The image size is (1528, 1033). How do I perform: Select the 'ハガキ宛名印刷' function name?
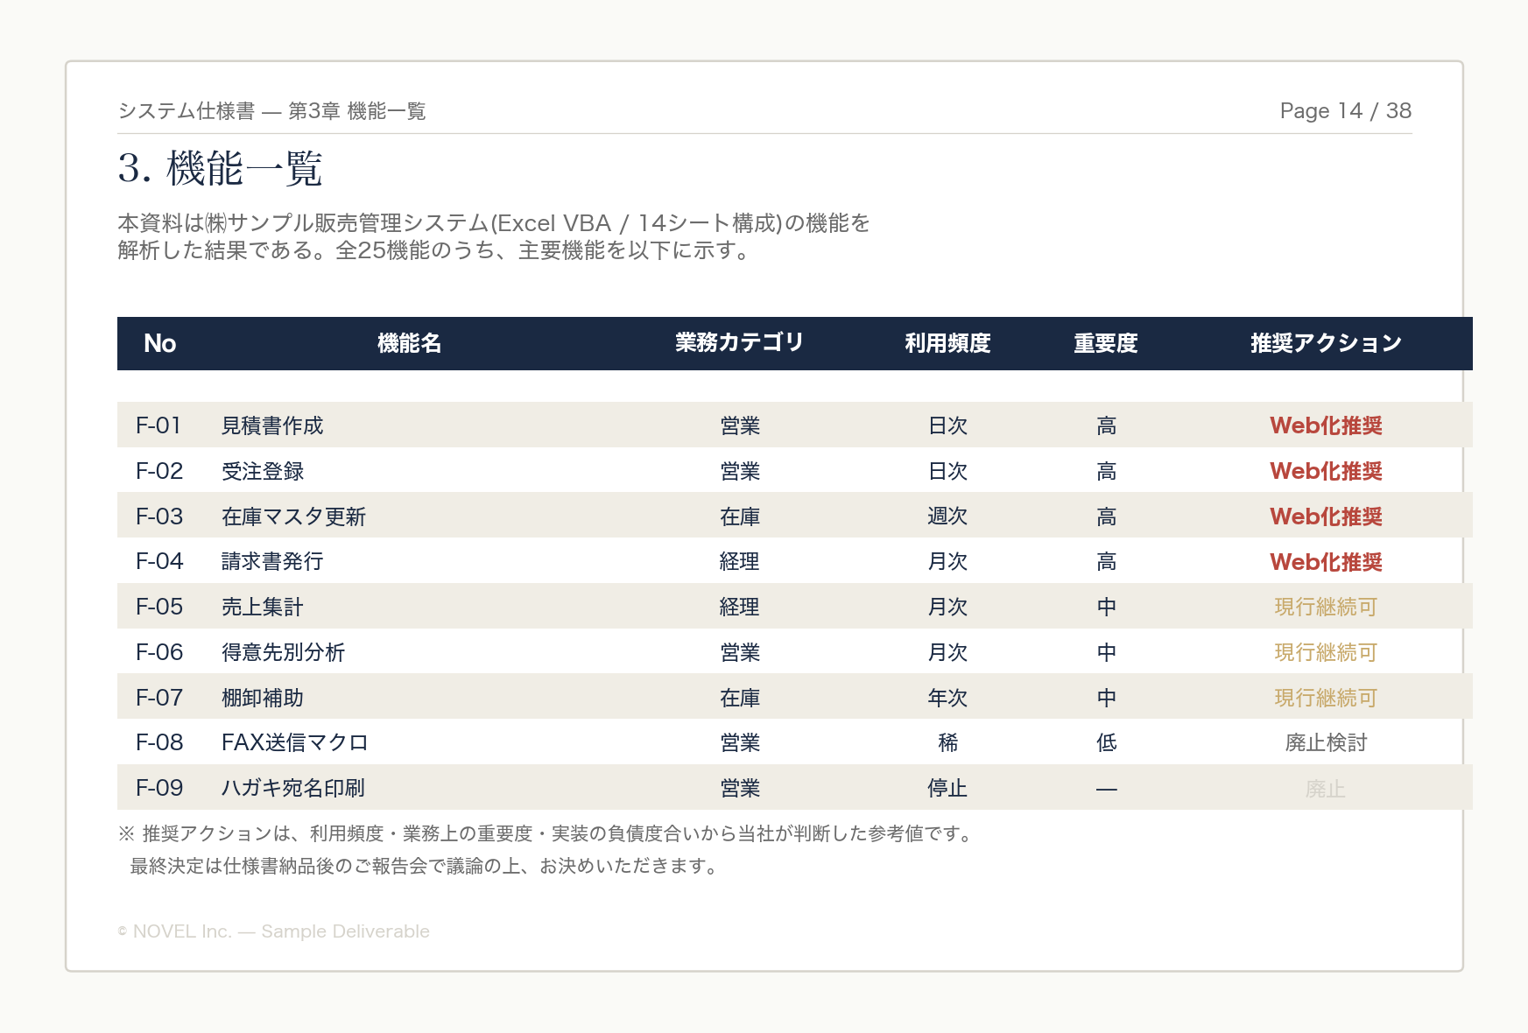click(x=292, y=788)
